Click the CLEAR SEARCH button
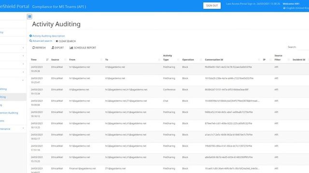 66,41
